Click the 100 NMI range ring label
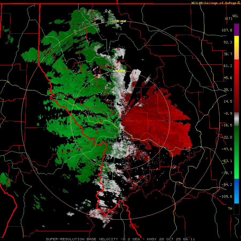This screenshot has width=241, height=241. click(120, 21)
